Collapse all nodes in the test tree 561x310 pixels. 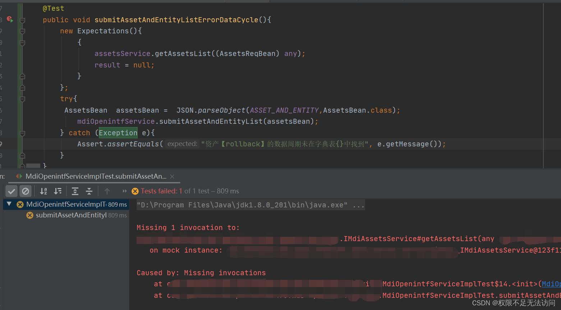89,191
